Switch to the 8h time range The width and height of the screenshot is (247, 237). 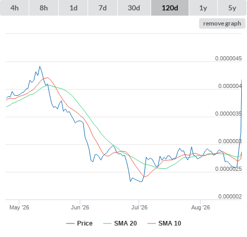coord(44,8)
